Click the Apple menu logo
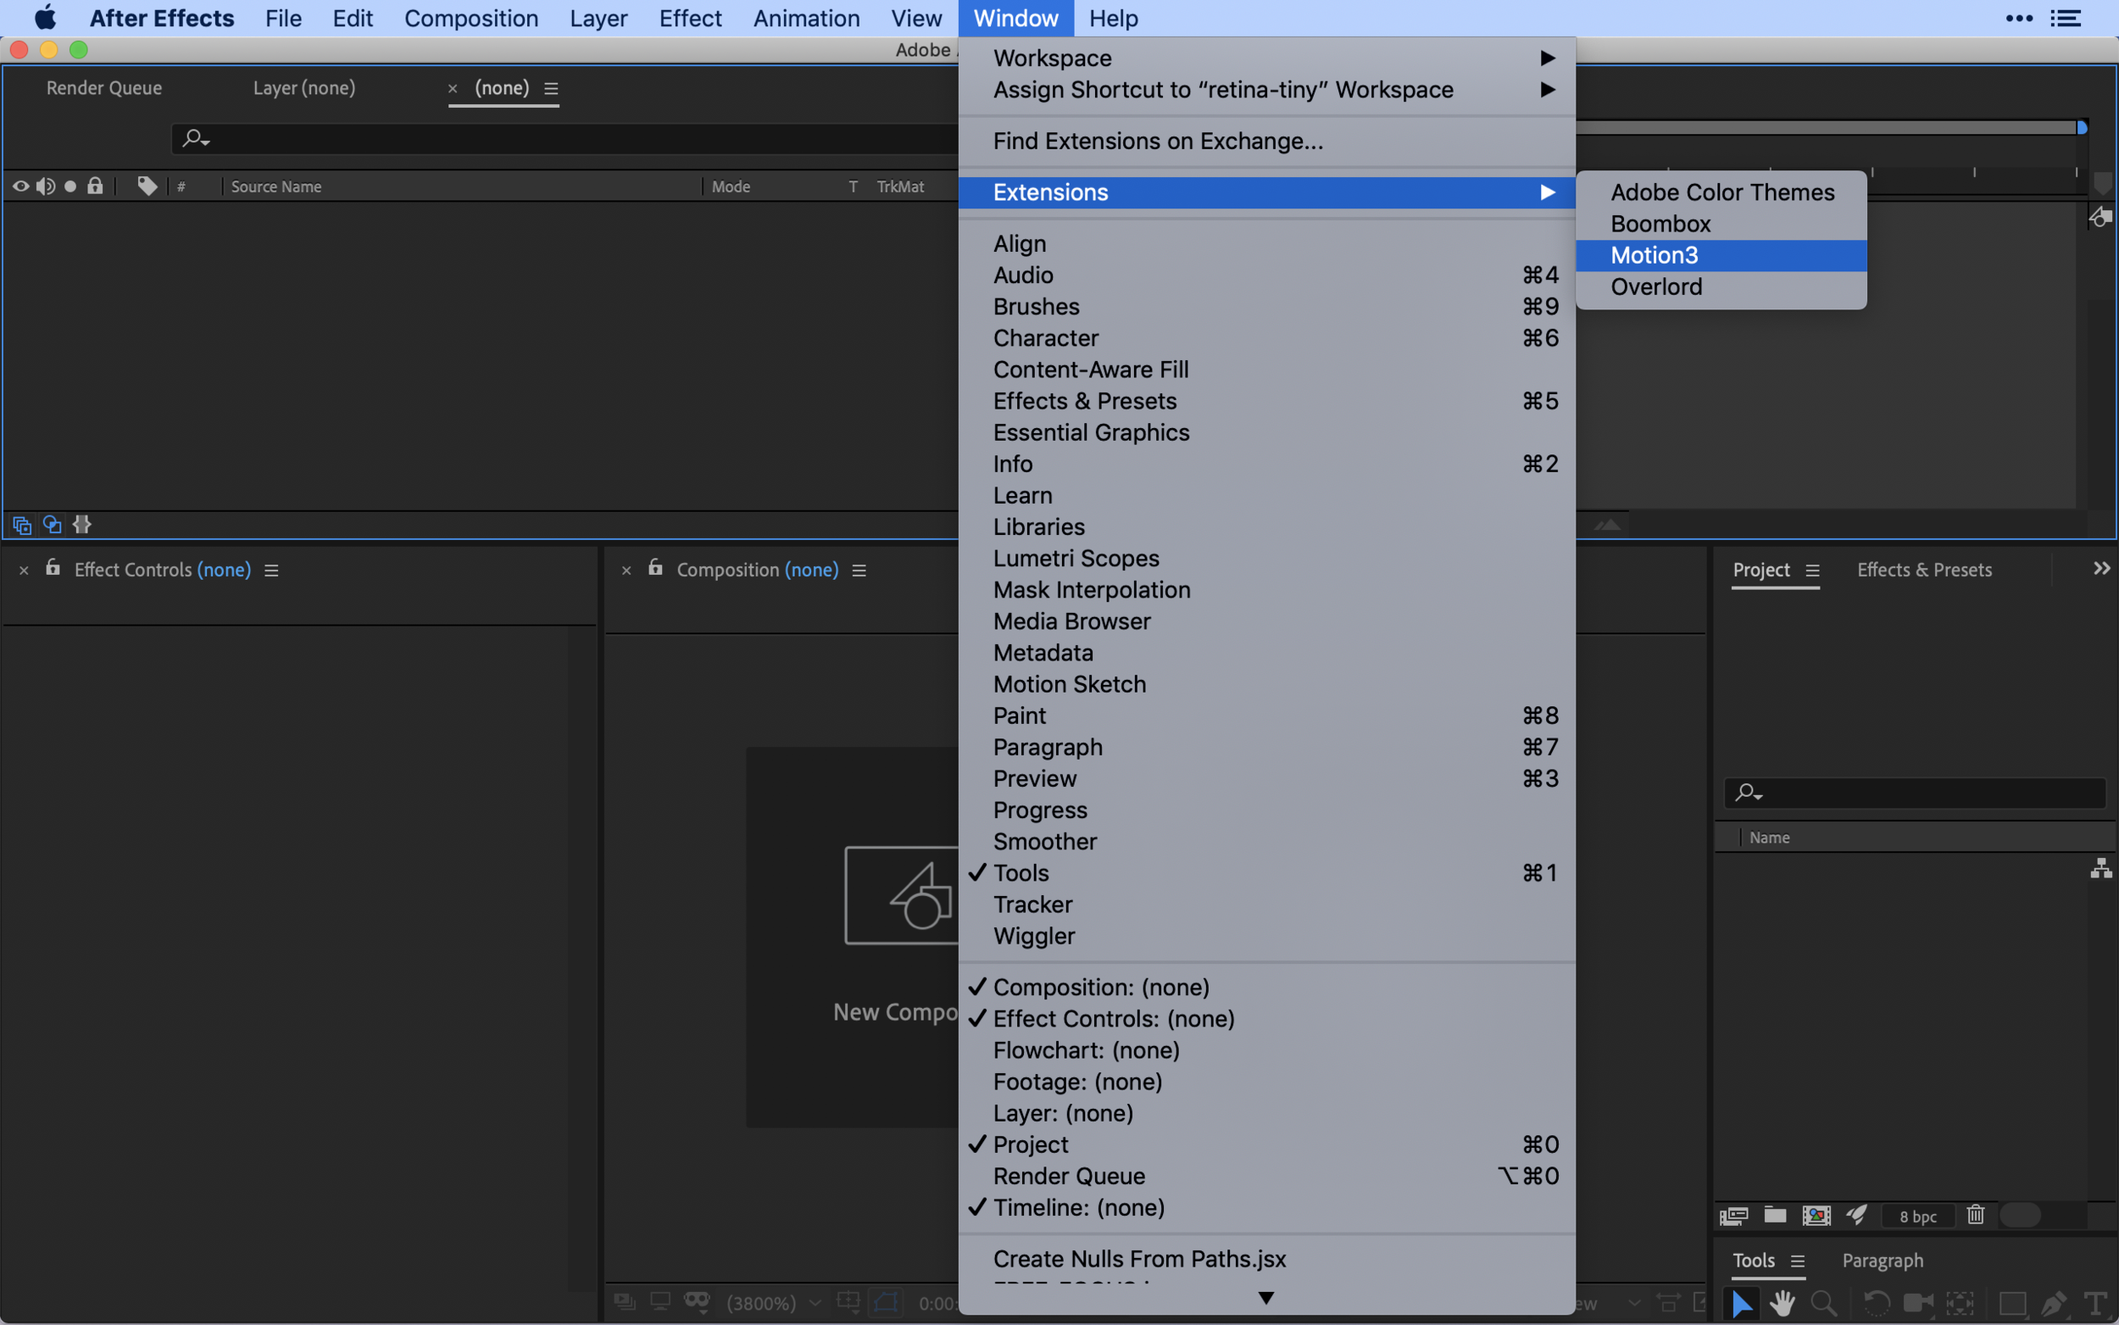The width and height of the screenshot is (2119, 1325). click(x=45, y=18)
